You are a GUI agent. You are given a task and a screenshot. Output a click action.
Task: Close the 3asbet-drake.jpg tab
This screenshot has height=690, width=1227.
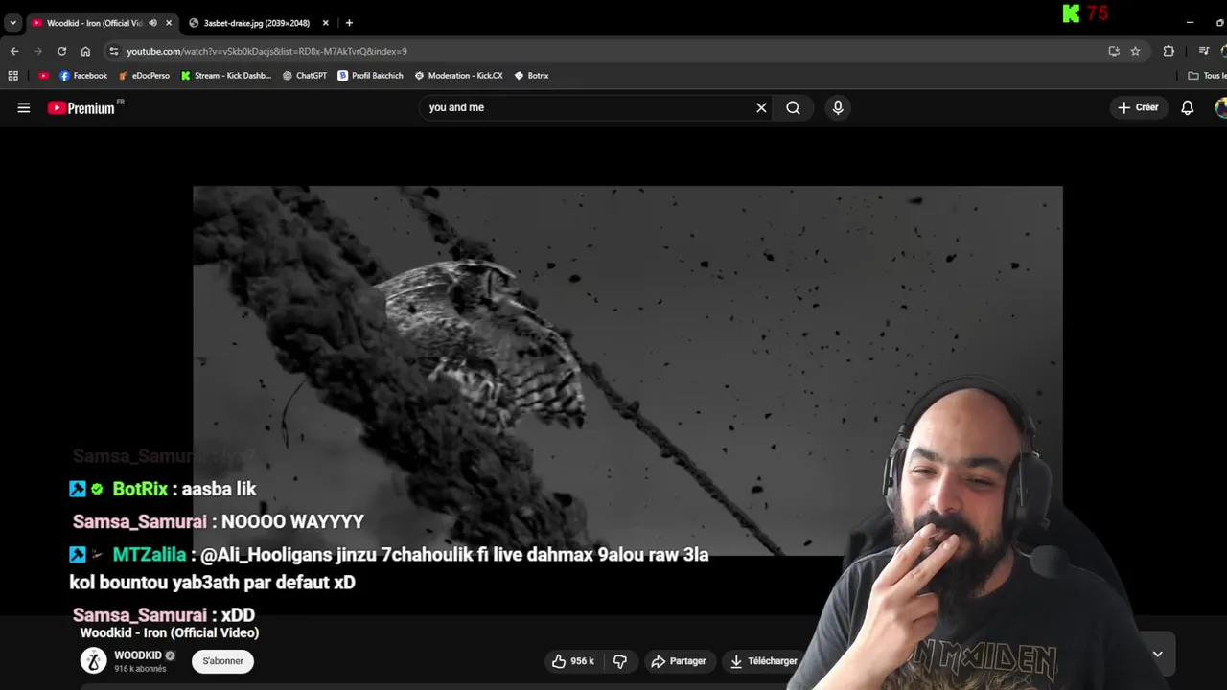(325, 23)
